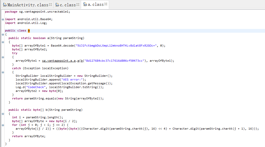Collapse the method a(String) fold
Screen dimensions: 265x147
[3, 42]
